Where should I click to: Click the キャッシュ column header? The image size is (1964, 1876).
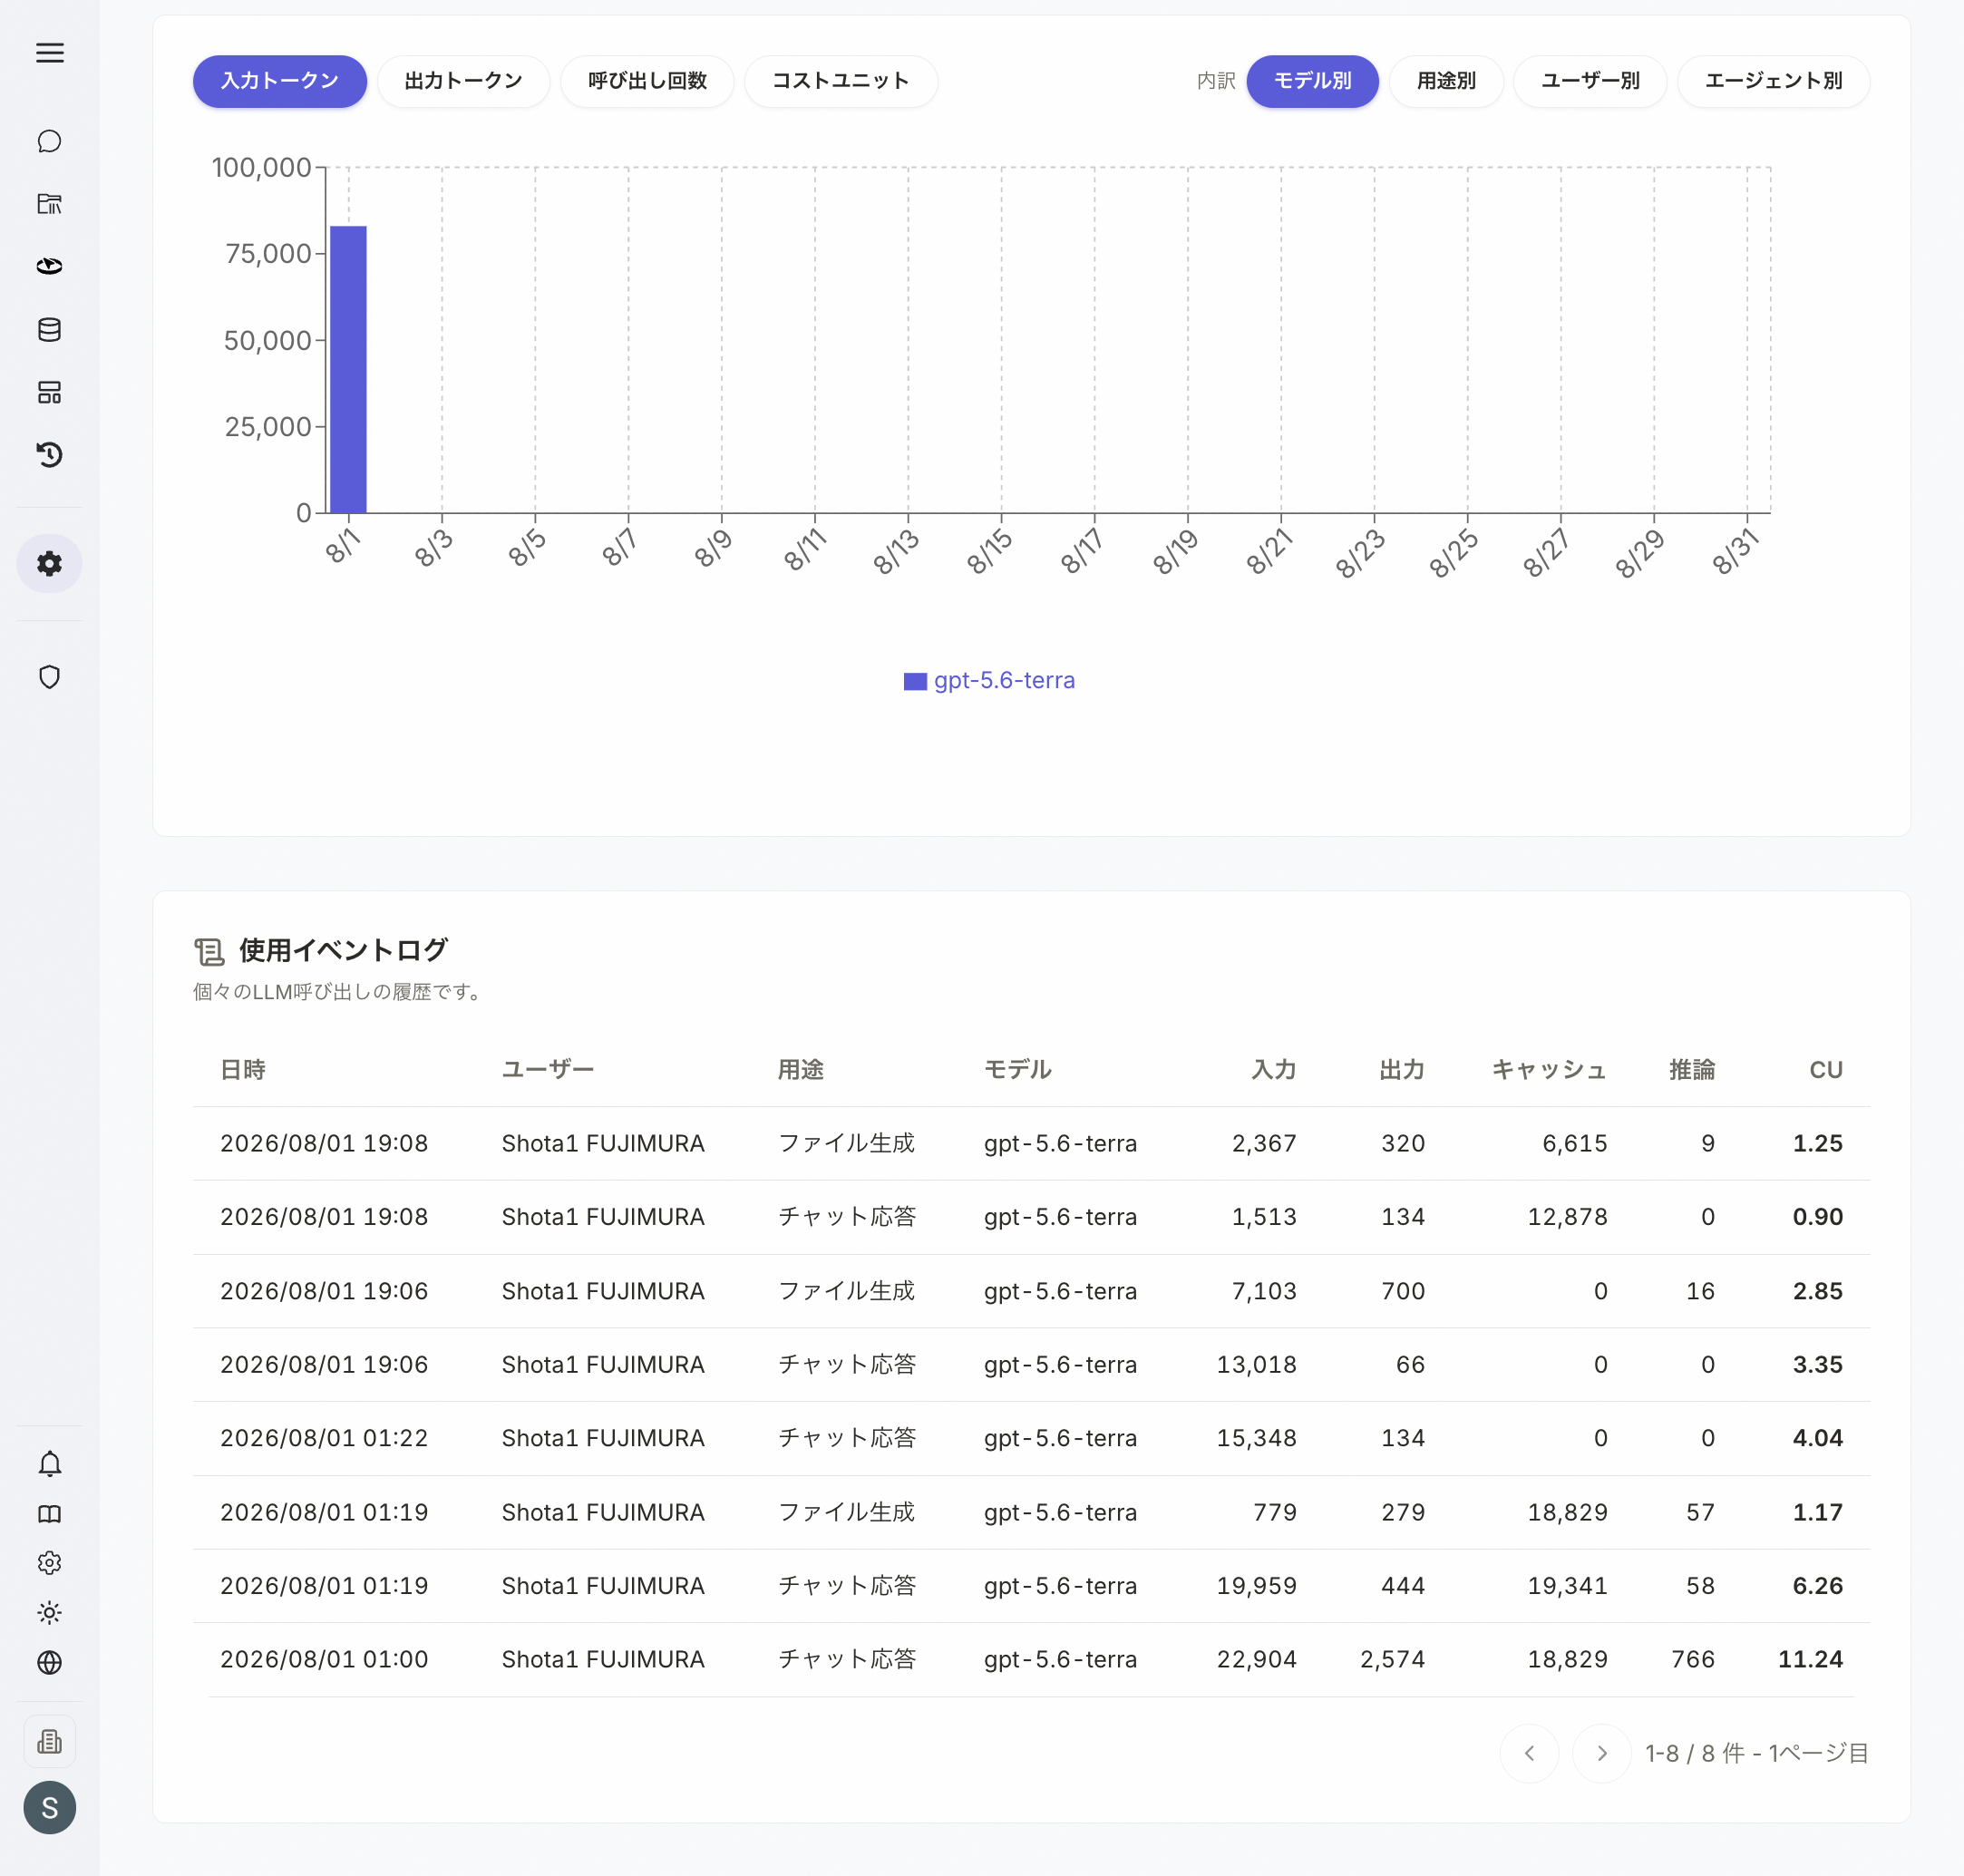click(1549, 1070)
